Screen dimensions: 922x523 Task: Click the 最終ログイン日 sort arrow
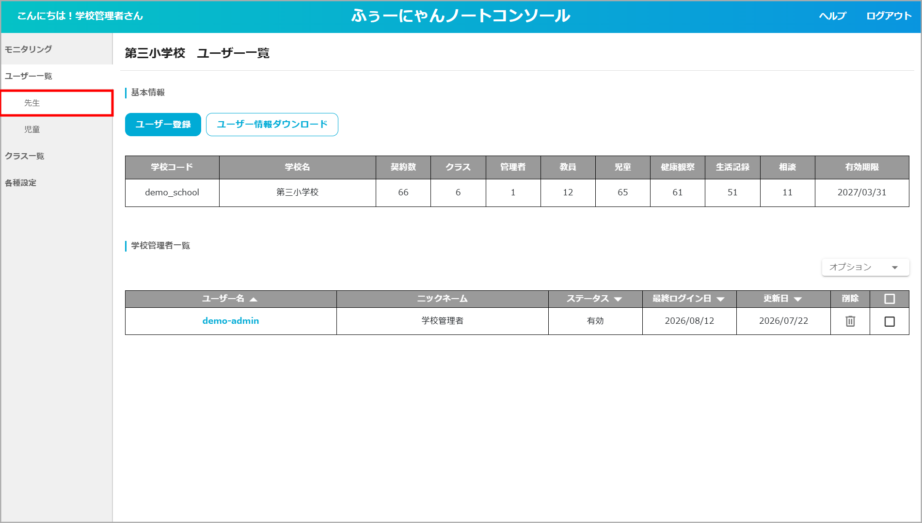pyautogui.click(x=720, y=299)
